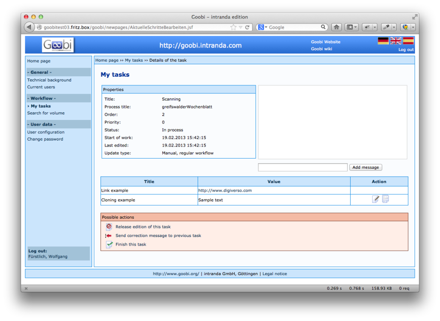Open User configuration in sidebar
This screenshot has height=321, width=440.
pos(46,132)
